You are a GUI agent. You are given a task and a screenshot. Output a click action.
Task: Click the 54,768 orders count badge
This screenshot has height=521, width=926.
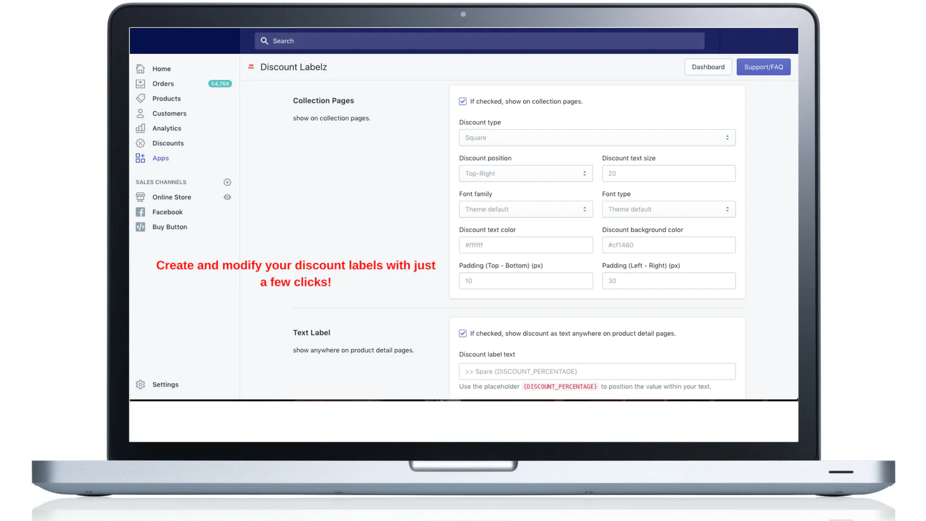point(220,84)
